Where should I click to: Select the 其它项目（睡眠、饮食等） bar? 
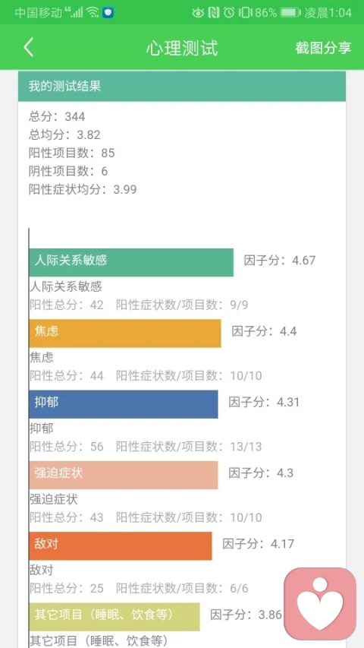(x=115, y=617)
